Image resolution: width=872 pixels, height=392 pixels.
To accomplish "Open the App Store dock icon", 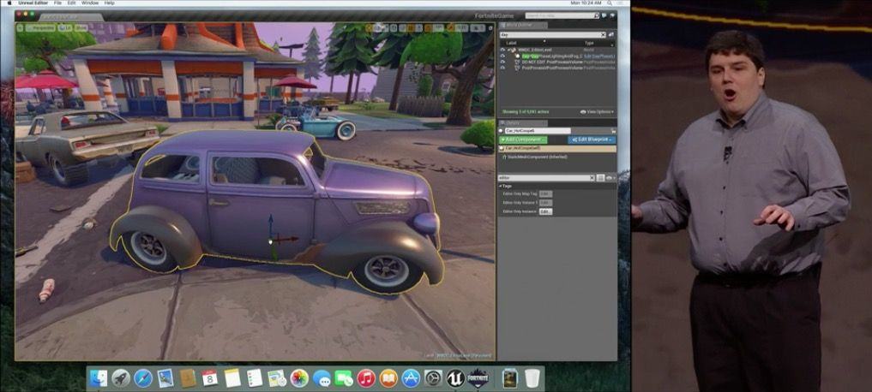I will coord(411,377).
